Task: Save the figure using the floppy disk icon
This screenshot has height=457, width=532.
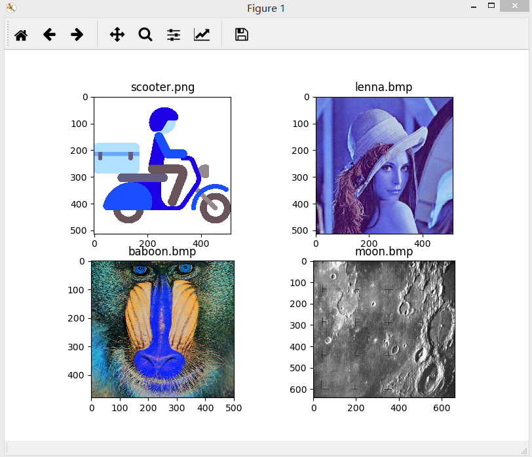Action: coord(242,35)
